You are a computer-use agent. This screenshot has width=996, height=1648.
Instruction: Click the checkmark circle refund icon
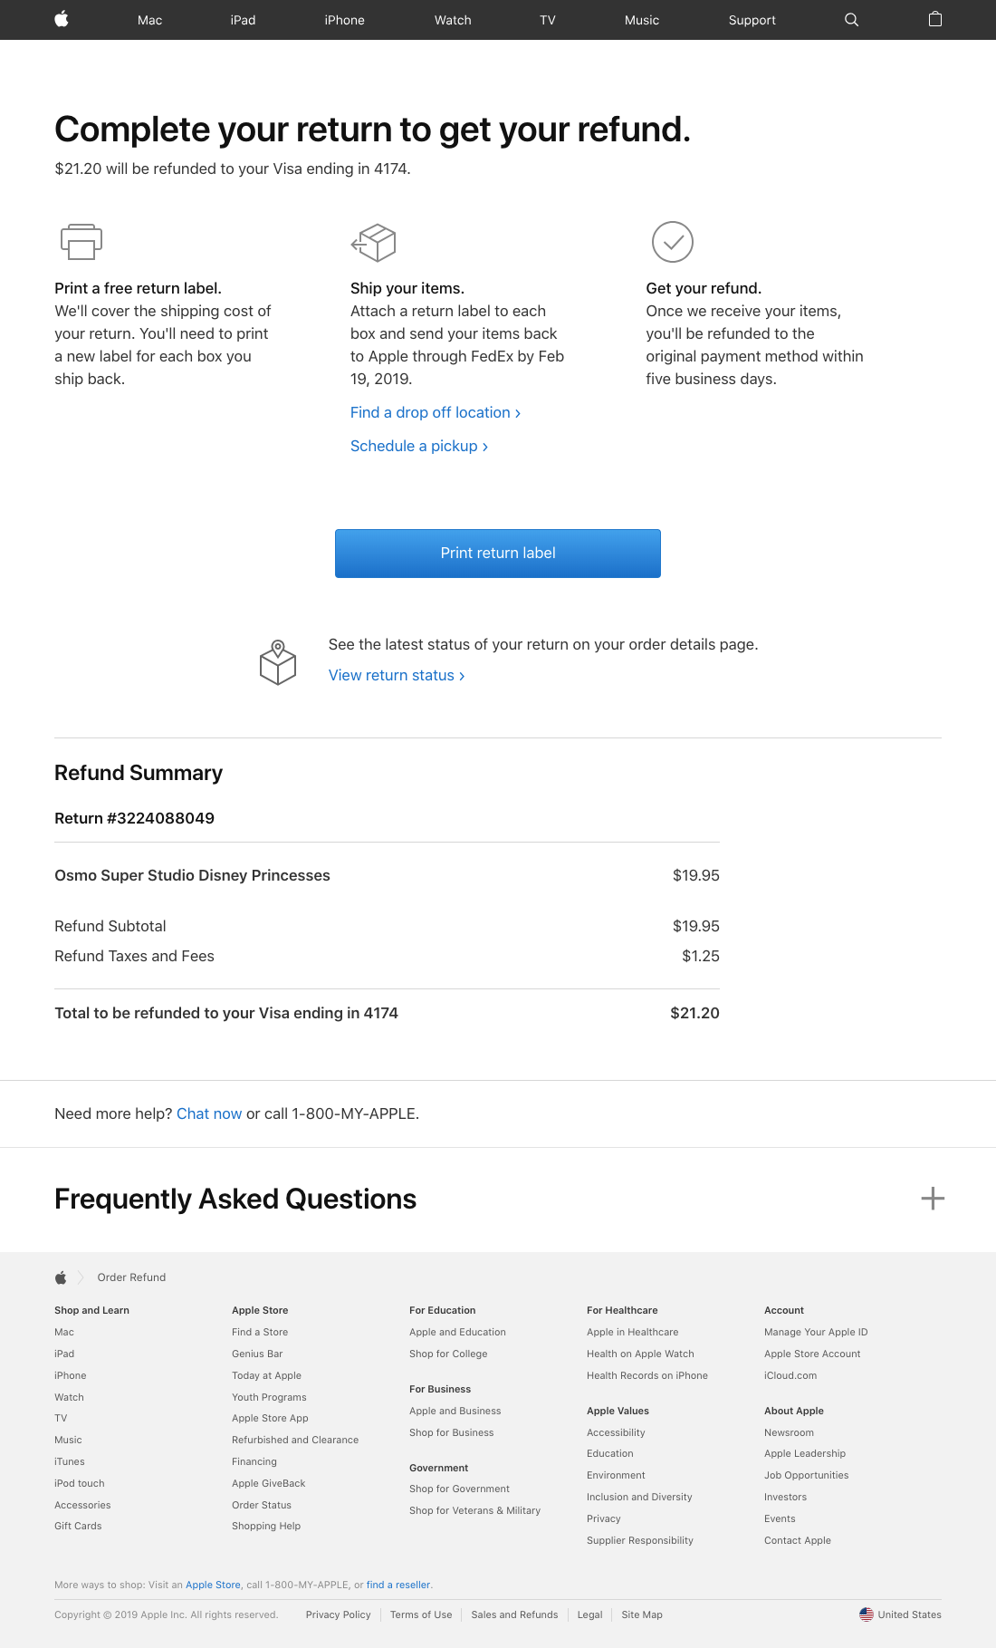click(673, 242)
